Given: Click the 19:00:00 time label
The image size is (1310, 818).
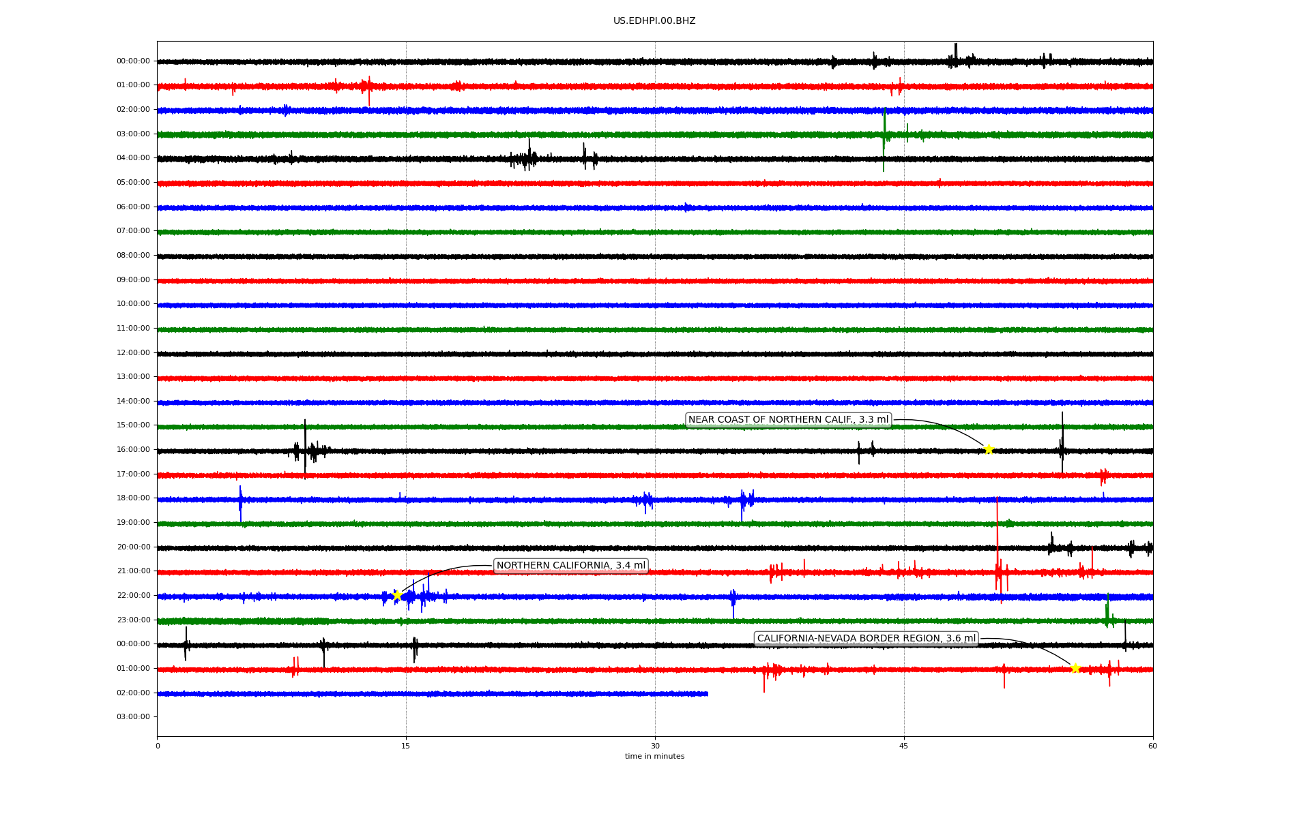Looking at the screenshot, I should pyautogui.click(x=133, y=523).
